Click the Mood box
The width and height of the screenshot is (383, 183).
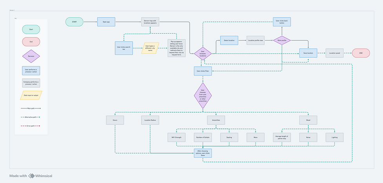308,120
